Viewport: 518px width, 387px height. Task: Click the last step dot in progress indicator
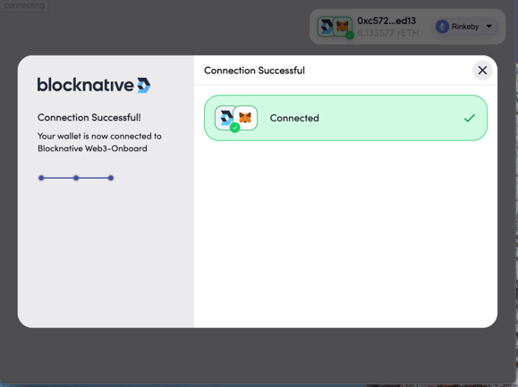click(x=111, y=178)
